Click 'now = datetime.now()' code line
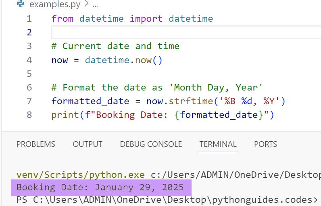This screenshot has height=206, width=321. point(107,60)
